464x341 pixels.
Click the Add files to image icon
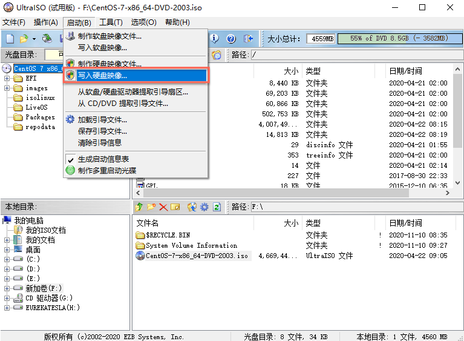(x=192, y=207)
